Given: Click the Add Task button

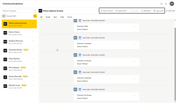Looking at the screenshot, I should tap(170, 11).
